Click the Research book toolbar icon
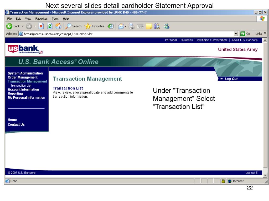The image size is (269, 201). 157,26
